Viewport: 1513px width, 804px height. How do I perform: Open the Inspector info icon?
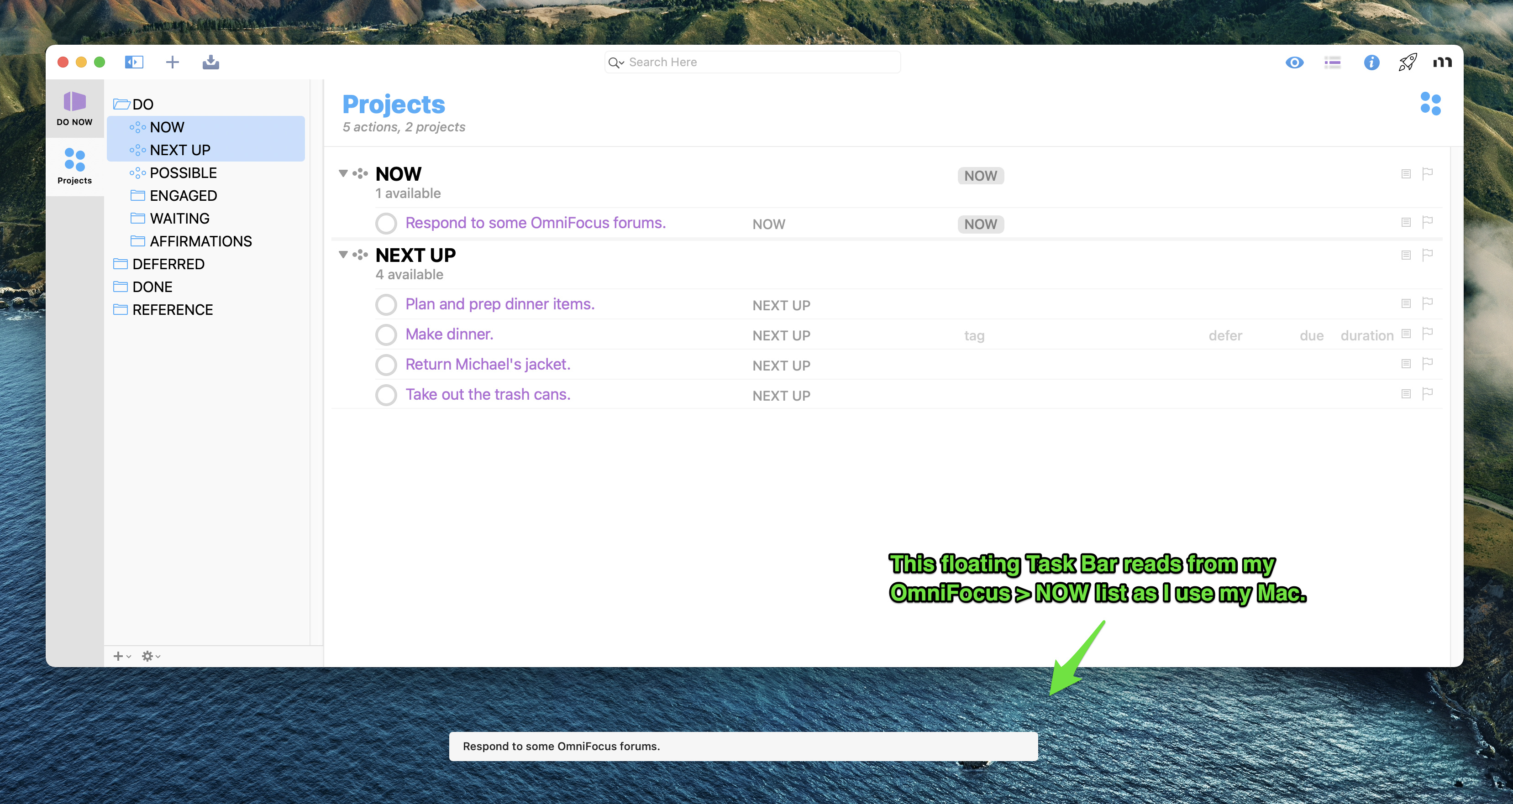click(1371, 62)
